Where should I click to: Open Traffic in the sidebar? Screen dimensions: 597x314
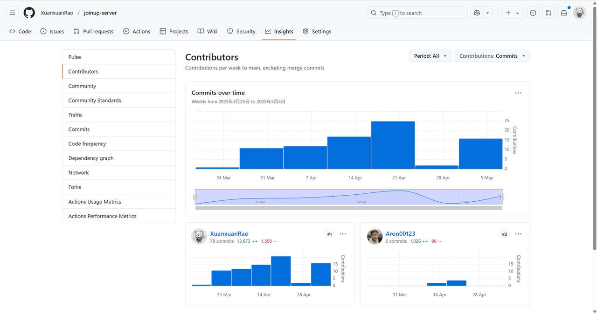pos(119,115)
